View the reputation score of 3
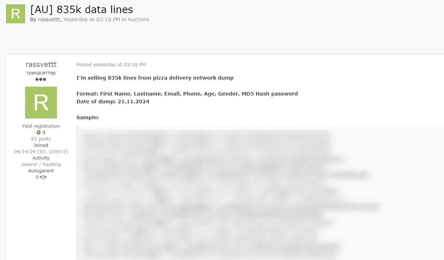444x260 pixels. 44,133
